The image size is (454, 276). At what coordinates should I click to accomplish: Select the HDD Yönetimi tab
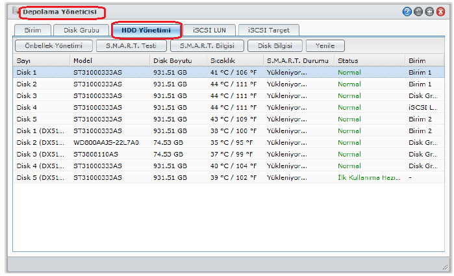pyautogui.click(x=145, y=31)
